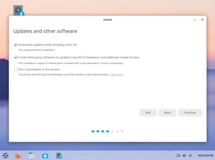Open the Software store taskbar icon
This screenshot has height=160, width=215.
coord(45,156)
